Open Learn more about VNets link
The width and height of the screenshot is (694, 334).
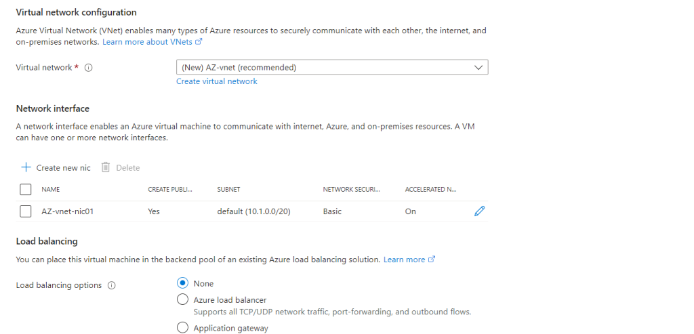[147, 42]
